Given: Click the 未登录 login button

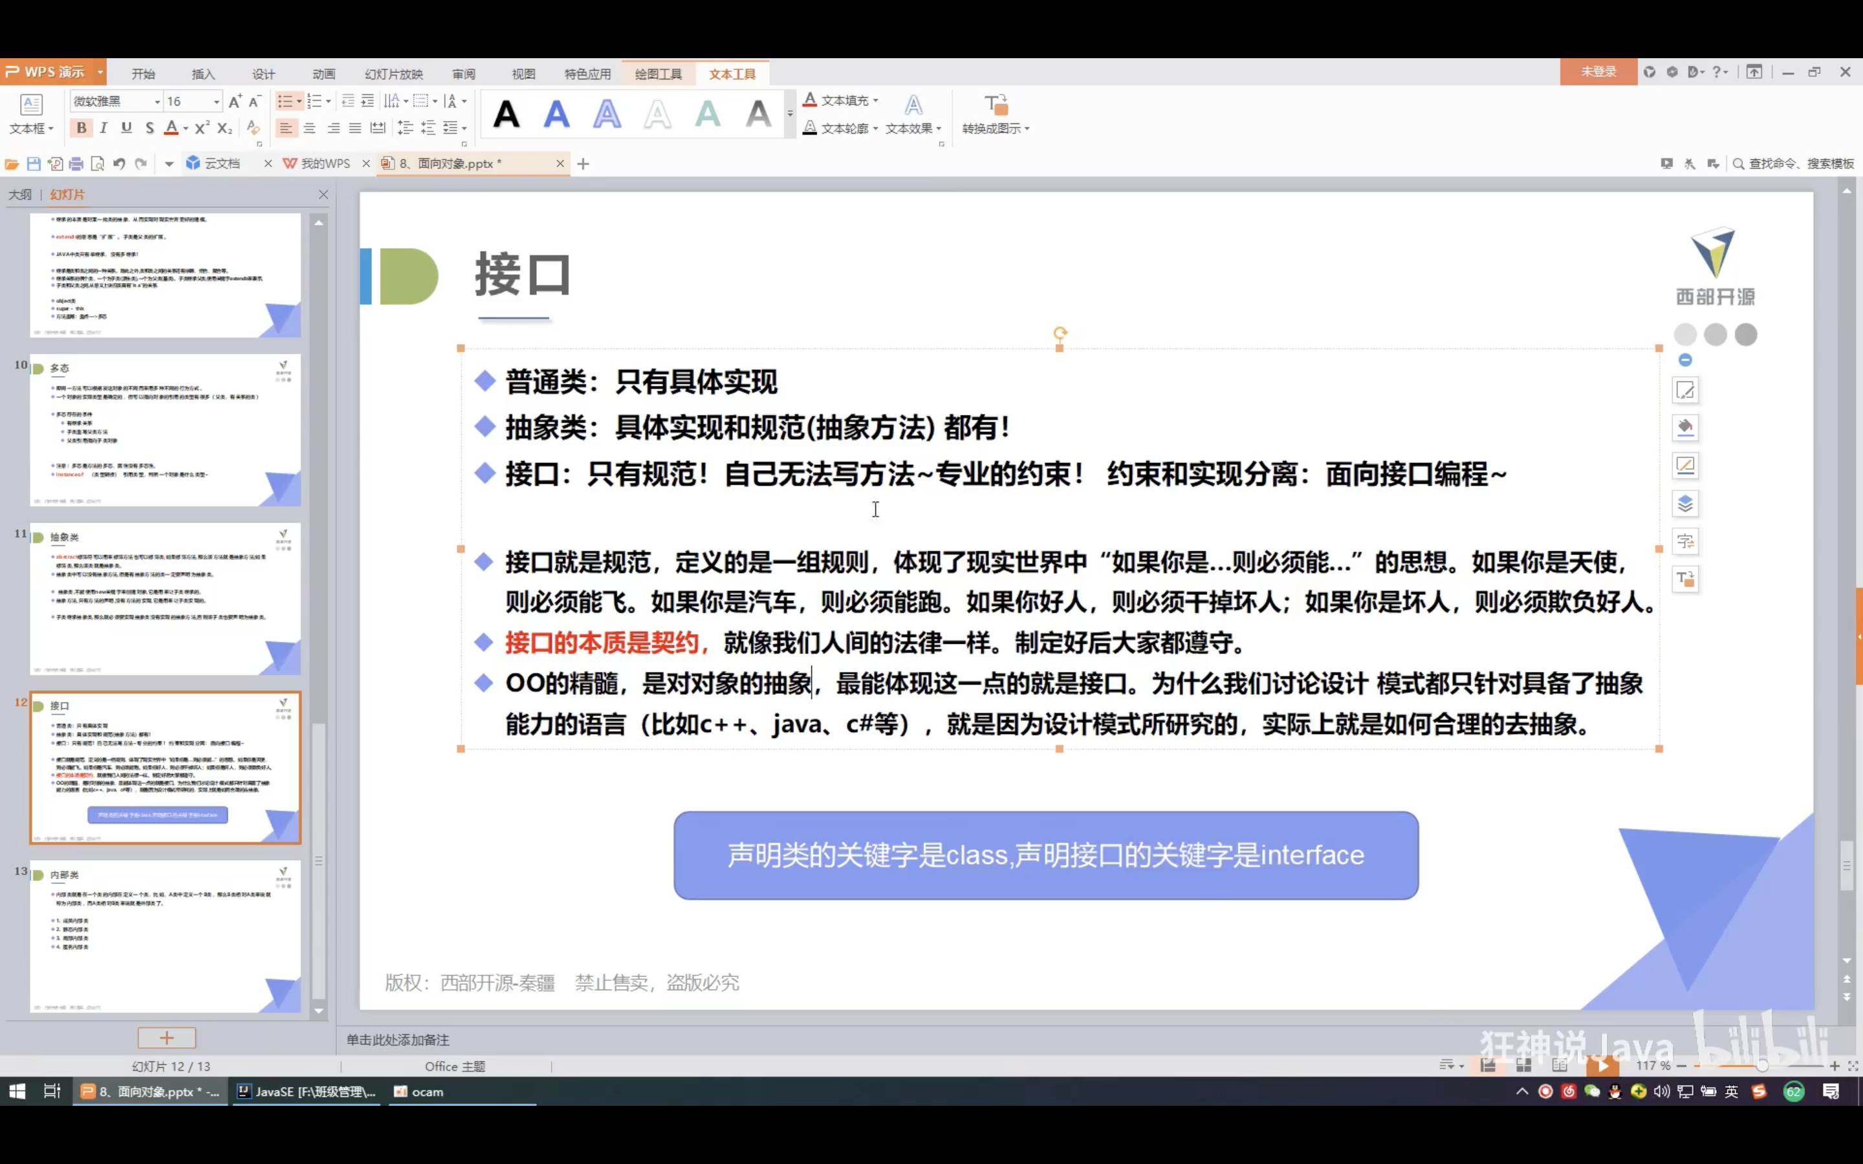Looking at the screenshot, I should pyautogui.click(x=1598, y=72).
